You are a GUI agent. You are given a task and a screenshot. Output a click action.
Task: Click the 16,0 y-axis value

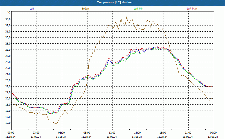pyautogui.click(x=8, y=123)
